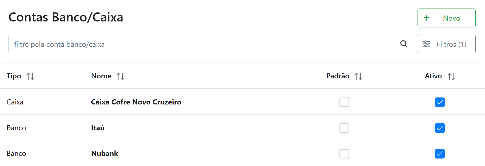Disable the Ativo checkbox for Itaú
This screenshot has height=166, width=485.
click(440, 128)
